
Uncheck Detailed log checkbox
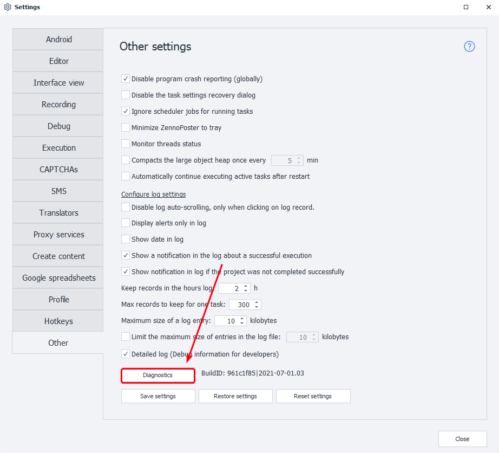126,354
